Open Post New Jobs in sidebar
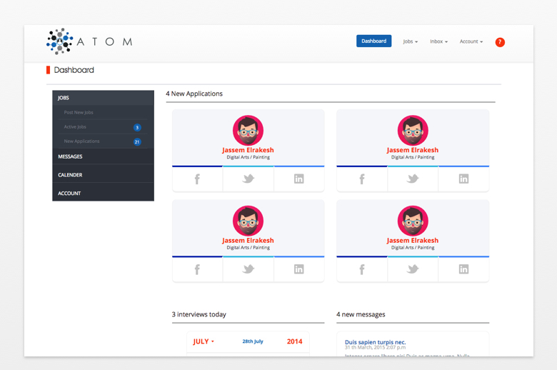Viewport: 557px width, 370px height. click(x=103, y=112)
